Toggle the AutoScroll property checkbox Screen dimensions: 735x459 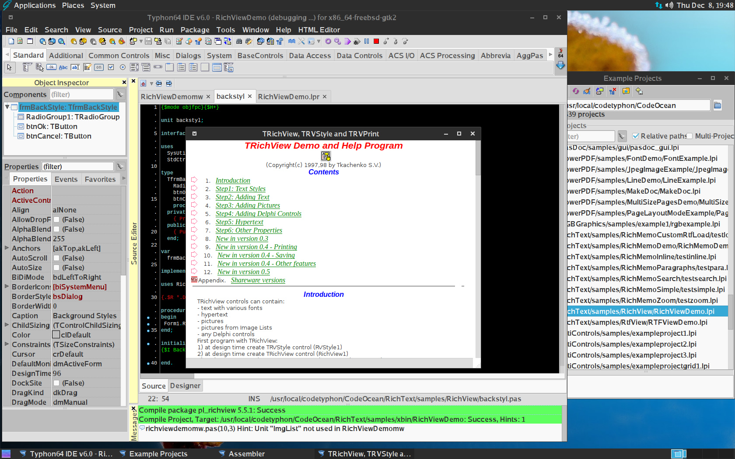[x=56, y=258]
